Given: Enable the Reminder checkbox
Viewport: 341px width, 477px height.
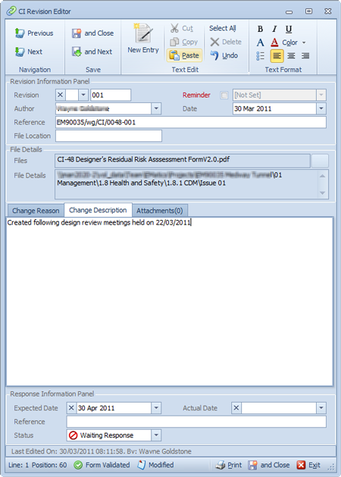Looking at the screenshot, I should pyautogui.click(x=224, y=96).
